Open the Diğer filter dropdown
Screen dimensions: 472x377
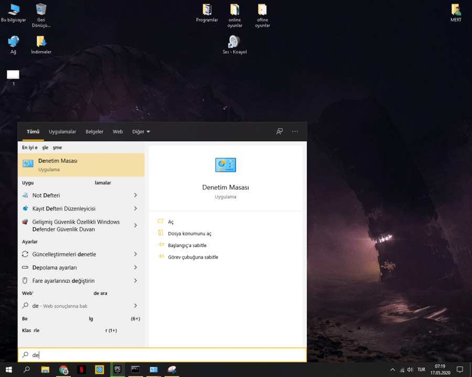pyautogui.click(x=141, y=131)
